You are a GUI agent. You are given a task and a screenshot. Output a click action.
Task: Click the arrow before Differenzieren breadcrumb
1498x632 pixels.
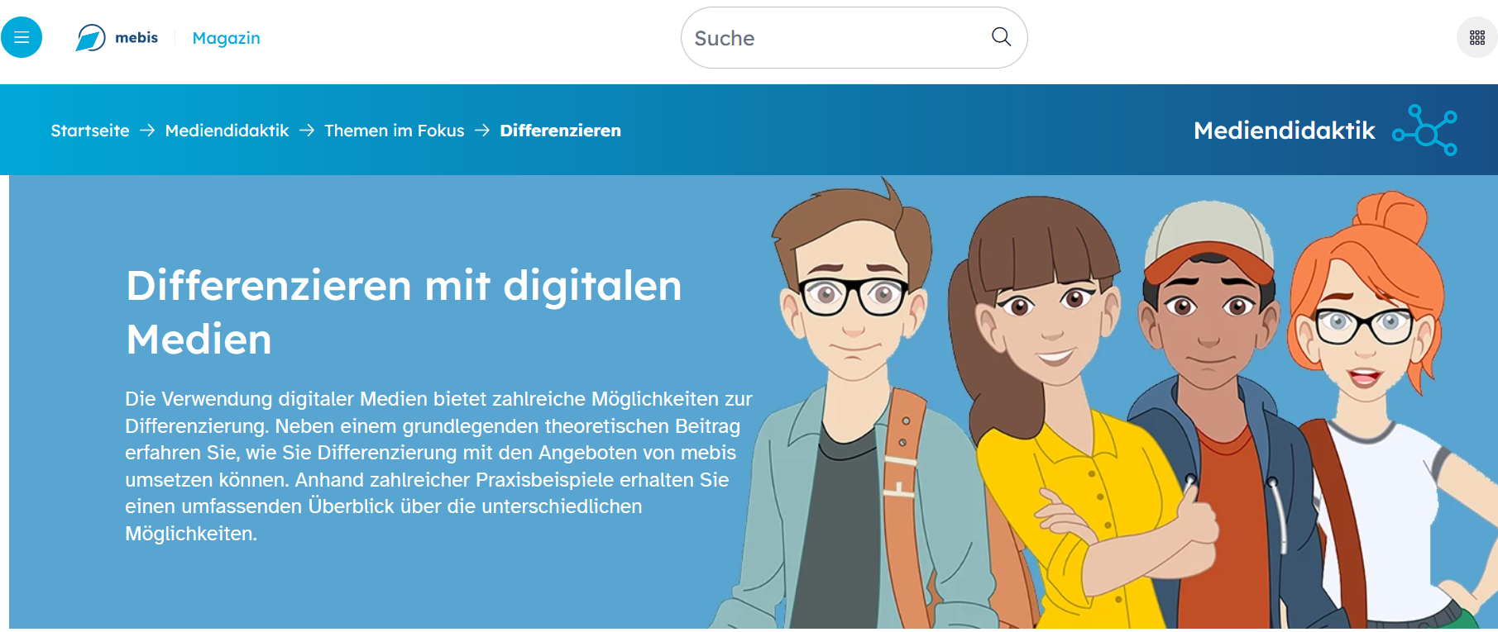[482, 131]
